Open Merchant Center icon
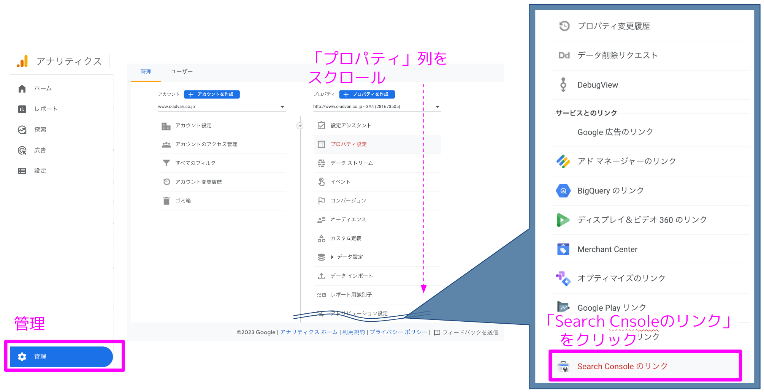Image resolution: width=764 pixels, height=392 pixels. point(563,249)
